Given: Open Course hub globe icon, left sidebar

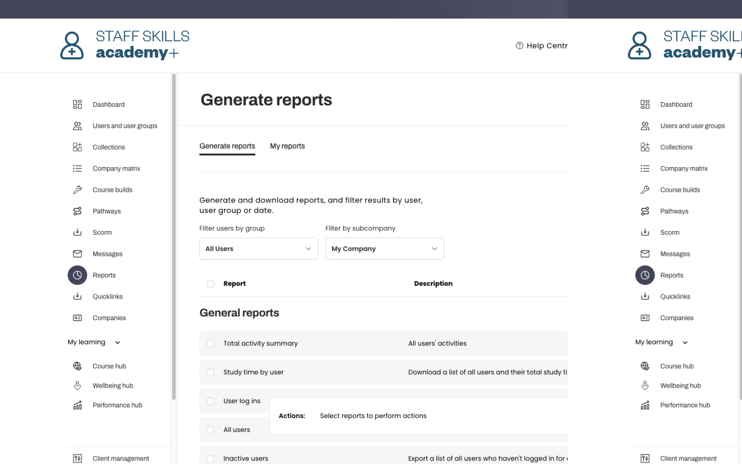Looking at the screenshot, I should (77, 366).
